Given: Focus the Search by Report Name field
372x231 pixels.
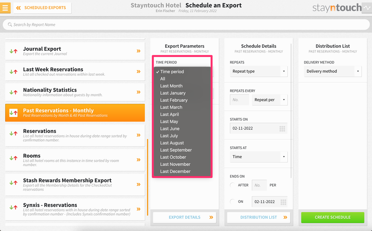Looking at the screenshot, I should [186, 25].
